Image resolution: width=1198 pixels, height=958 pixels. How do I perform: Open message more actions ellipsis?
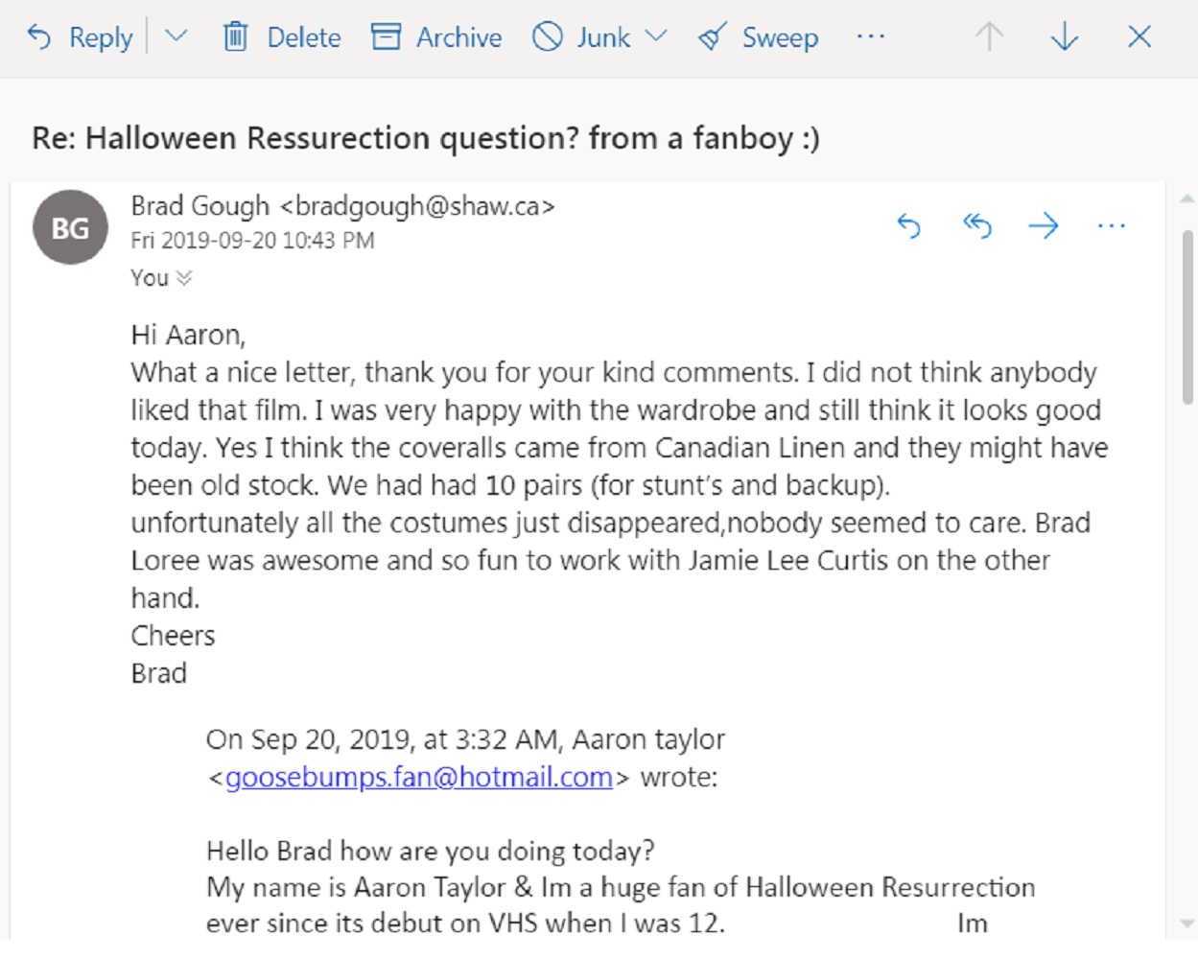pos(1111,226)
